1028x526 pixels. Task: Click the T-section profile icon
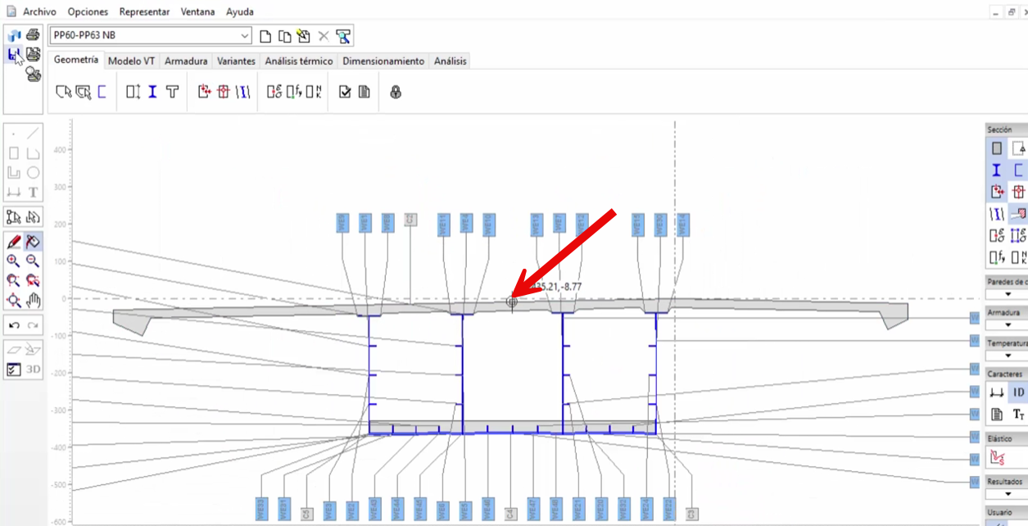coord(172,92)
